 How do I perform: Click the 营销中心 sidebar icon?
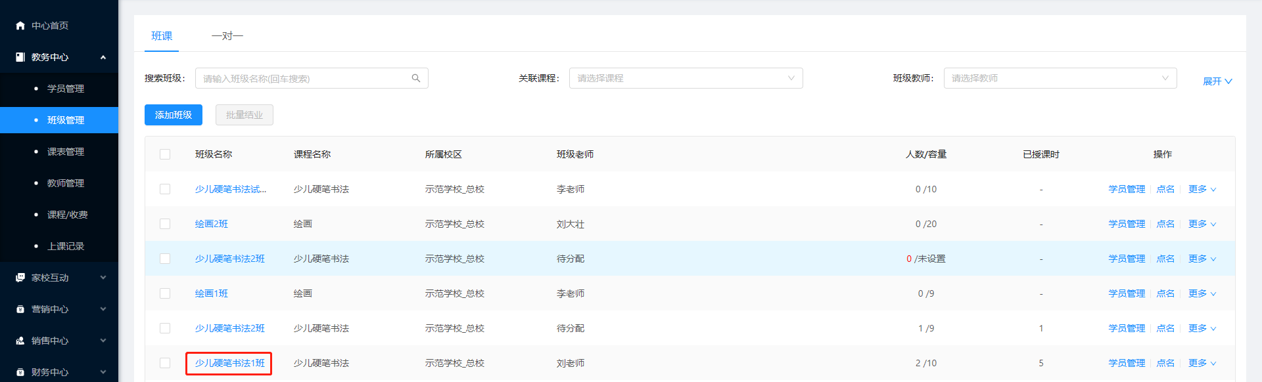pos(20,309)
